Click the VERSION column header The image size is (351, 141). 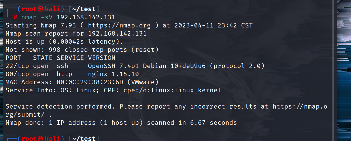(102, 58)
